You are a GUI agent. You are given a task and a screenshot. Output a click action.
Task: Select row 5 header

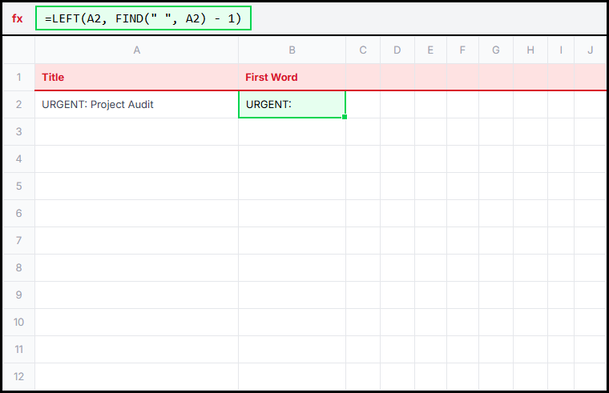[x=18, y=186]
